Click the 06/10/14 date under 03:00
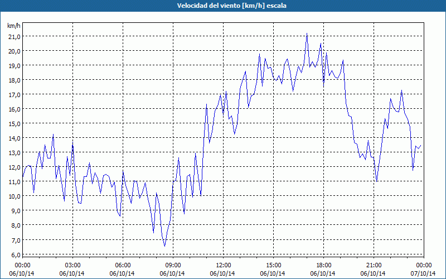Viewport: 446px width, 279px height. tap(72, 273)
